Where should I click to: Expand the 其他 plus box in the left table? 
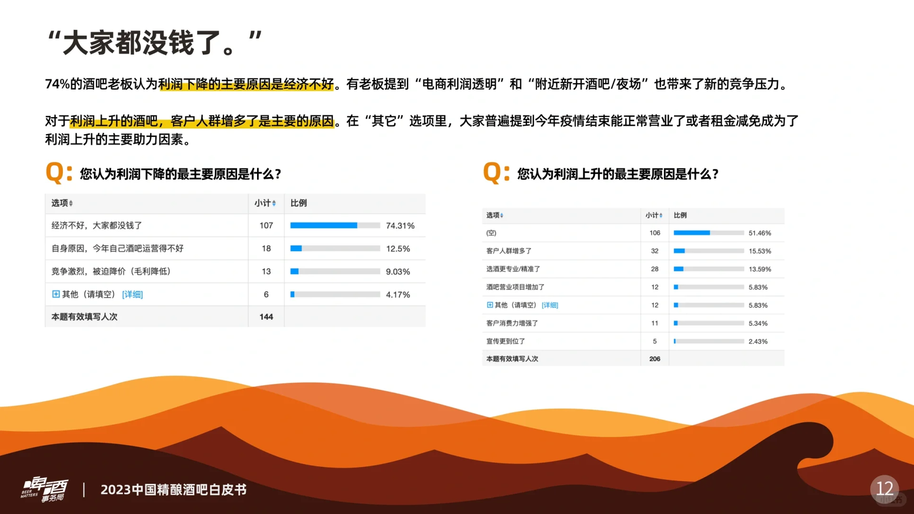pos(56,294)
